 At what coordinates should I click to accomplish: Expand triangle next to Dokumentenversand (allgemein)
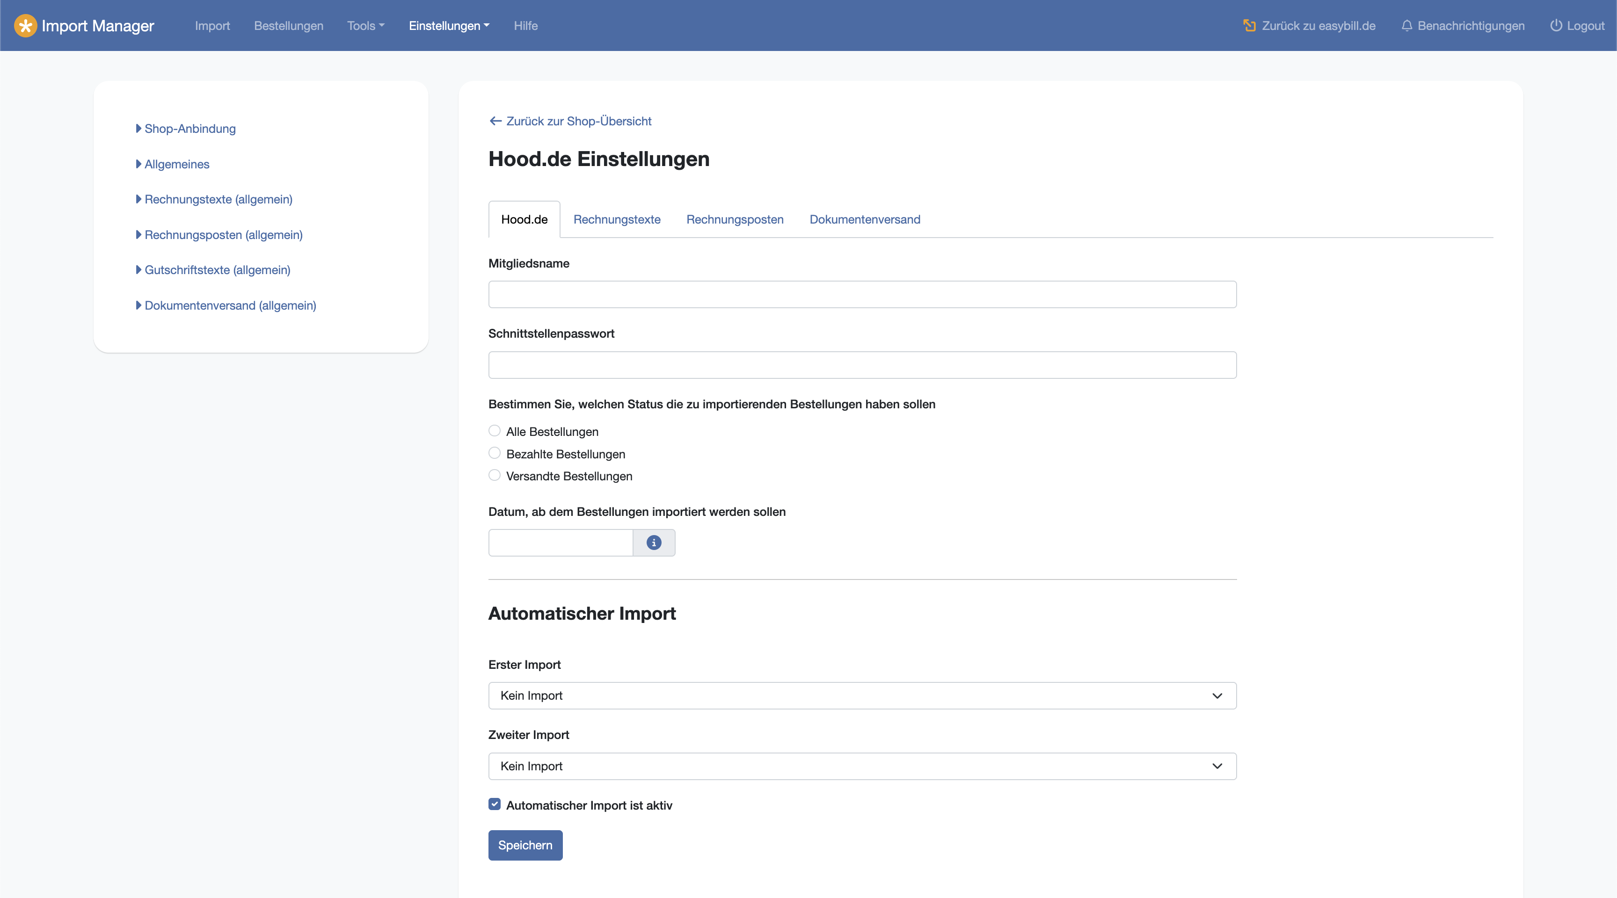[138, 305]
